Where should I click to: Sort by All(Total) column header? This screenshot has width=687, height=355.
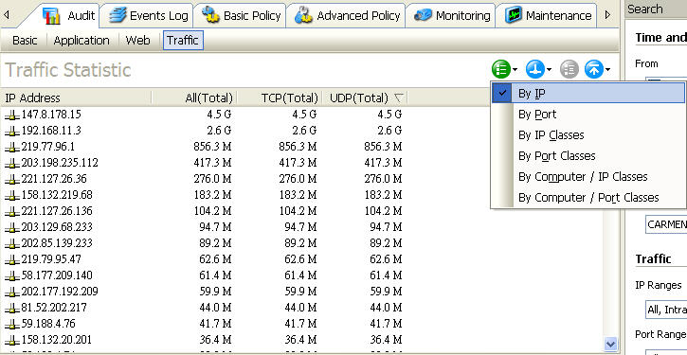(193, 98)
